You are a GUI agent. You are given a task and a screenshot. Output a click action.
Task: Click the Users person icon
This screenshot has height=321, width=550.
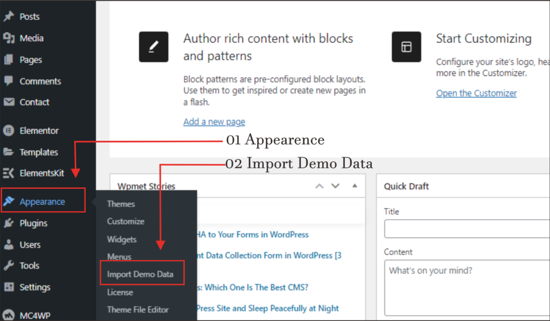click(9, 245)
